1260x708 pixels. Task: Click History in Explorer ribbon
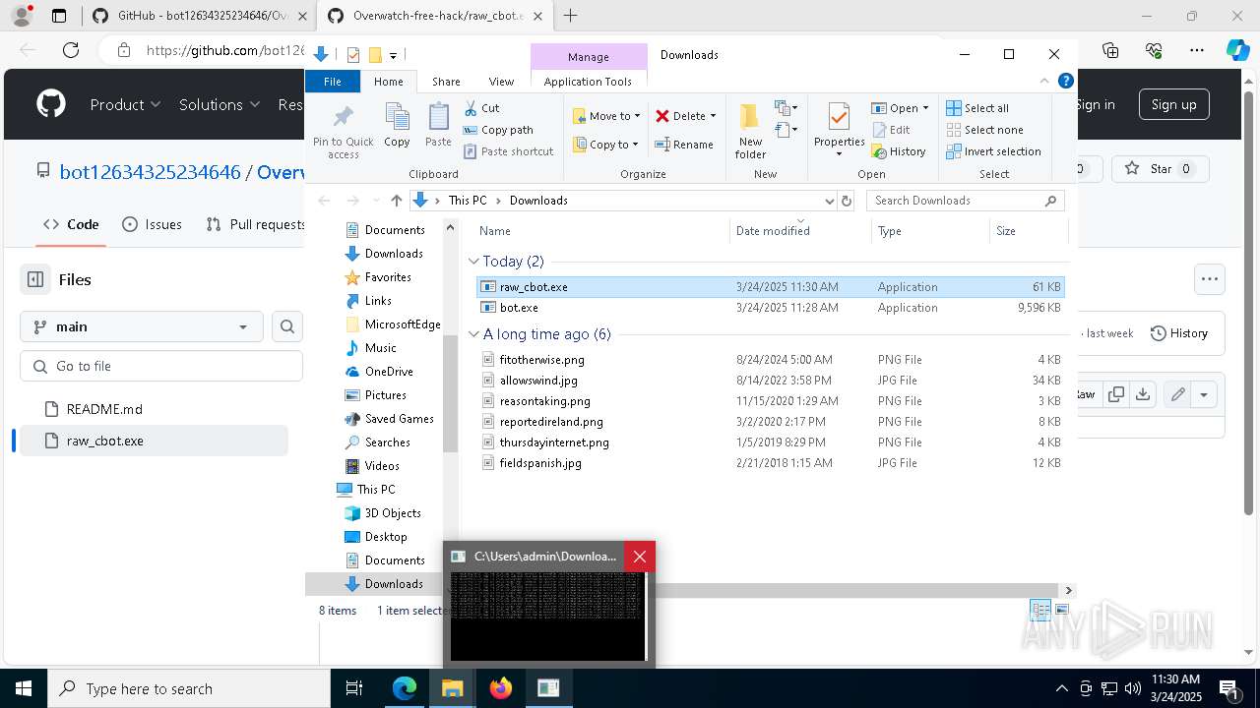[x=899, y=151]
